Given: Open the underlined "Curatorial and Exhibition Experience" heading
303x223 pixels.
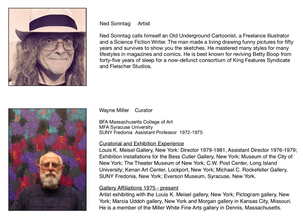Looking at the screenshot, I should (x=141, y=144).
